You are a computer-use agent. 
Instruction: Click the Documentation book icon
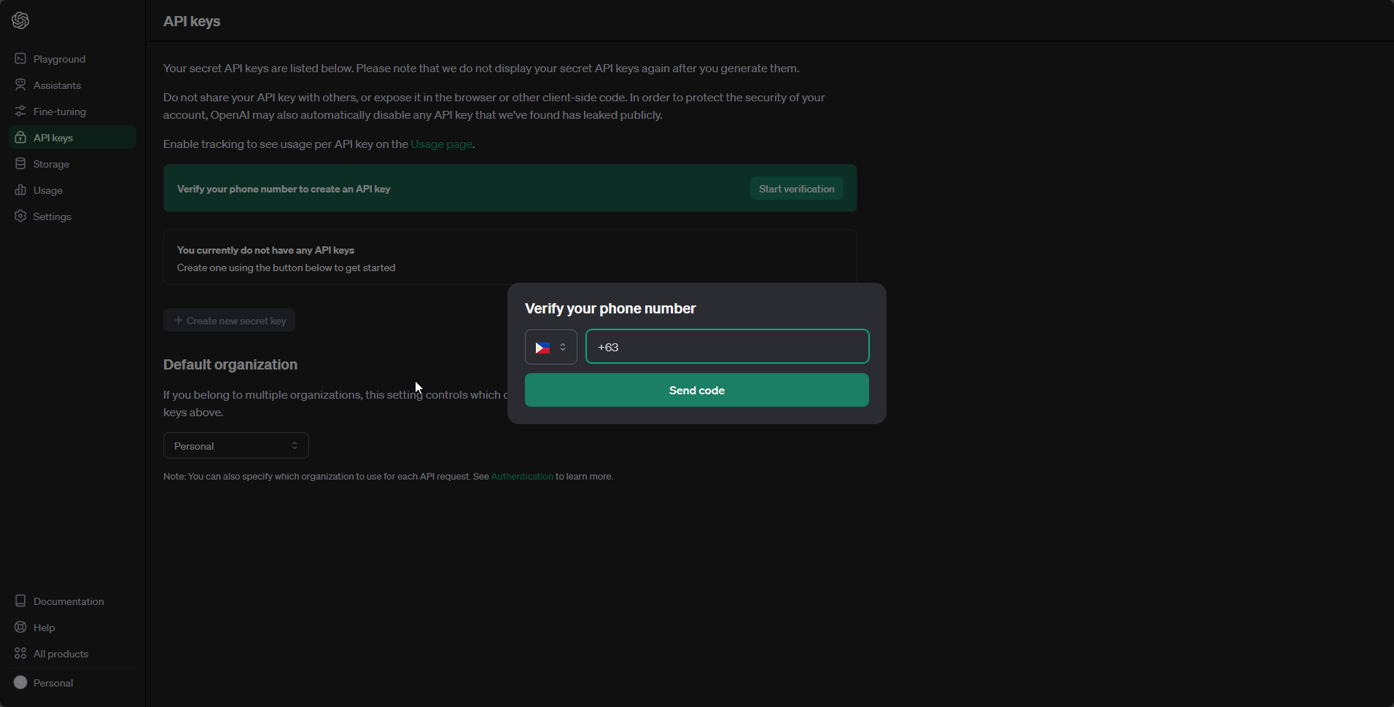(20, 601)
